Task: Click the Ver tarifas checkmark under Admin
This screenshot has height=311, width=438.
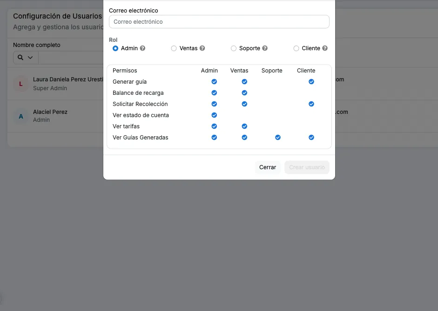Action: pos(214,126)
